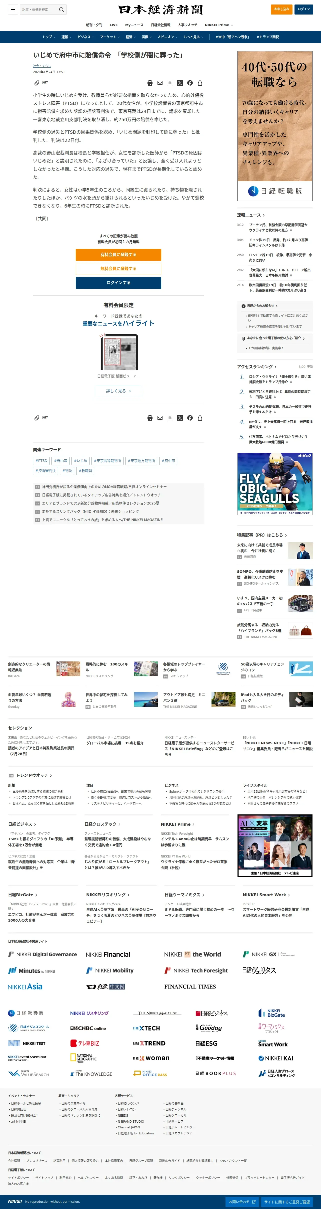Open FINANCIAL TIMES logo link
This screenshot has height=1209, width=321.
click(190, 986)
